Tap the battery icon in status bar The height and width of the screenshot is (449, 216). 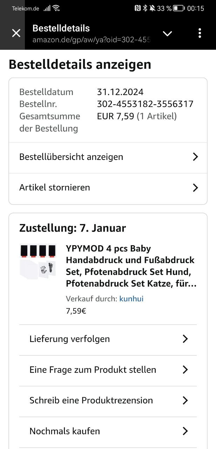pos(179,8)
